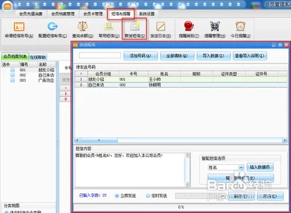Click the 取消(C) button
Image resolution: width=291 pixels, height=213 pixels.
[x=270, y=196]
